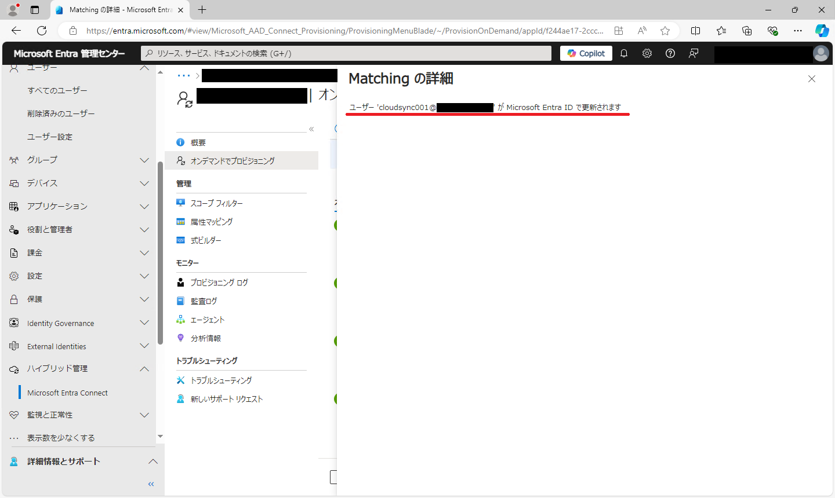Click 表示数を少なくする in sidebar
The image size is (835, 498).
(x=61, y=438)
